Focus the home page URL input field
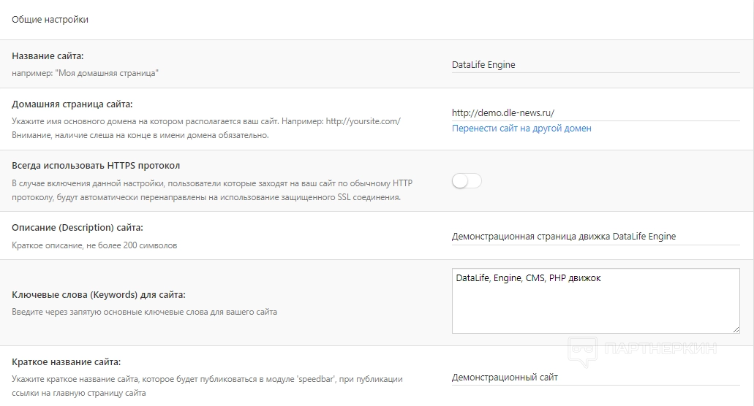The height and width of the screenshot is (406, 754). (595, 112)
